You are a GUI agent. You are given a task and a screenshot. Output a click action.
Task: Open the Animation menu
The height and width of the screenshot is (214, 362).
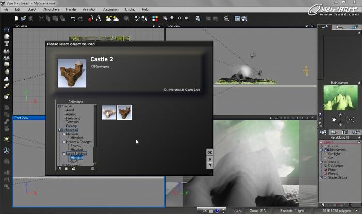point(90,10)
